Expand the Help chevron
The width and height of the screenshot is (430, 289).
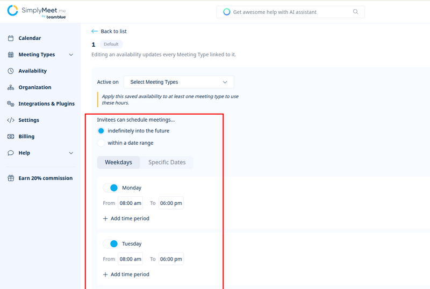coord(71,153)
